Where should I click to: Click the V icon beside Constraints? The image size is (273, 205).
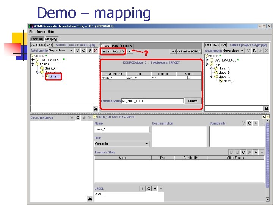pos(243,123)
